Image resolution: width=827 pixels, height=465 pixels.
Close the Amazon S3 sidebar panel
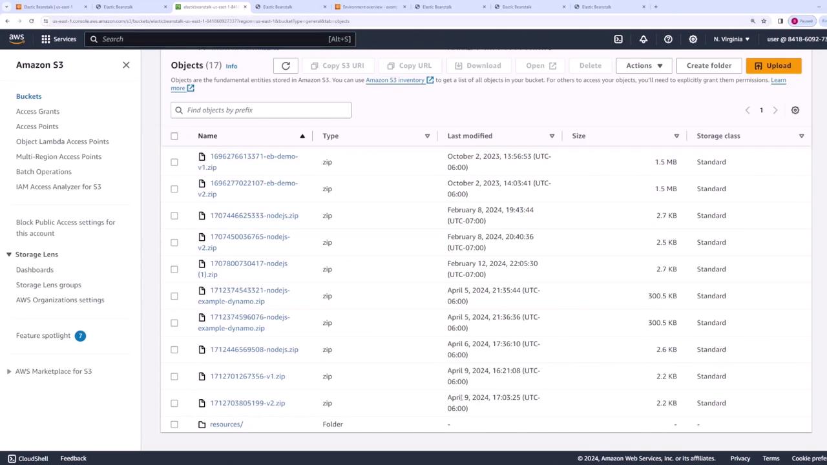[x=126, y=65]
